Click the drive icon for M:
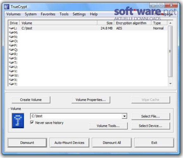The image size is (183, 158). coord(11,32)
